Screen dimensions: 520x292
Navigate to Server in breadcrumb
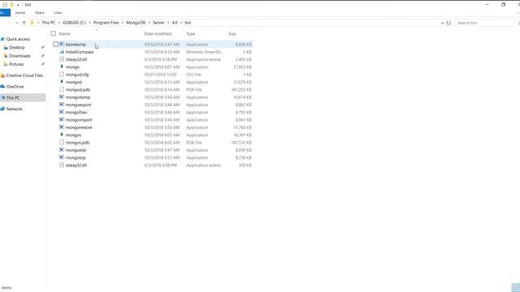coord(158,23)
